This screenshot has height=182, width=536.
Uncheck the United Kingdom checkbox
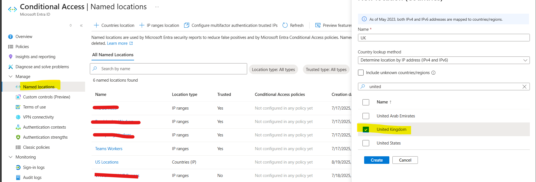click(x=366, y=129)
